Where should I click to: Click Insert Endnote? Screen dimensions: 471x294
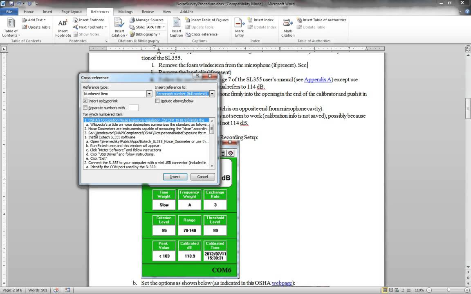(x=89, y=20)
